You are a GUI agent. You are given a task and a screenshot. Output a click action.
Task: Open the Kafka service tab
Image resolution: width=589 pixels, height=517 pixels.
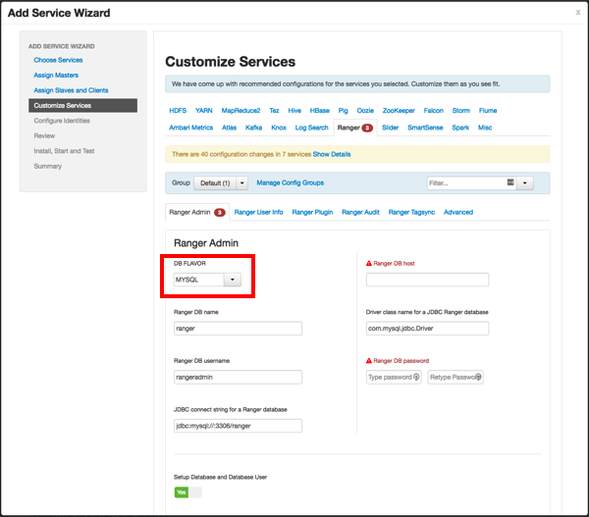point(253,128)
